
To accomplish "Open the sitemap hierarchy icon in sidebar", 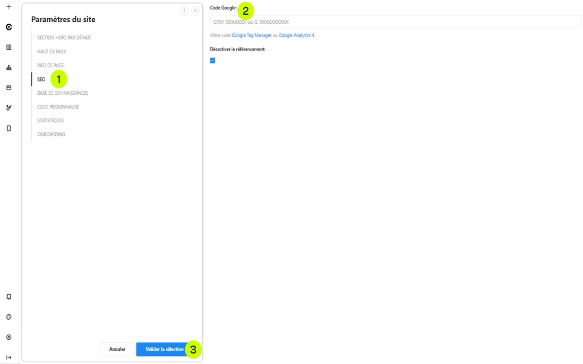I will point(9,67).
